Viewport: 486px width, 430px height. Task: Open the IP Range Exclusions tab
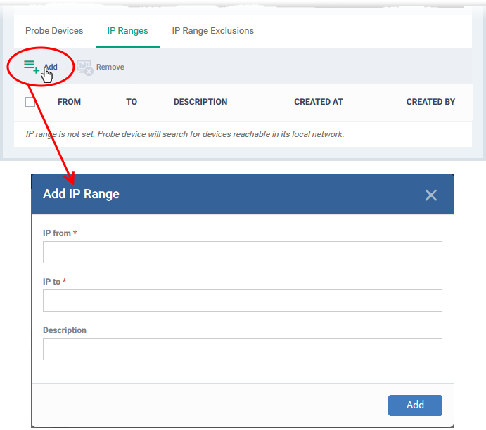tap(212, 31)
